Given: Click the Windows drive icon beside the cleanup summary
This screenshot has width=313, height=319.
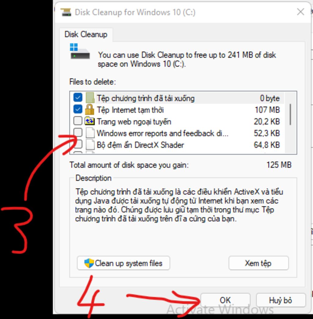Looking at the screenshot, I should click(80, 51).
